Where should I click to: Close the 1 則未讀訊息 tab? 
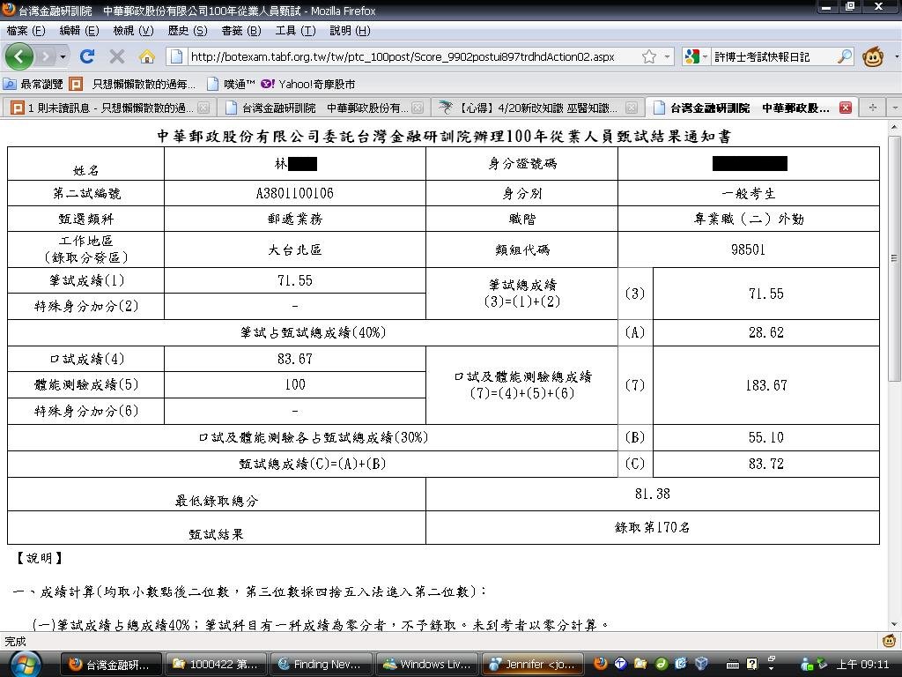[203, 108]
